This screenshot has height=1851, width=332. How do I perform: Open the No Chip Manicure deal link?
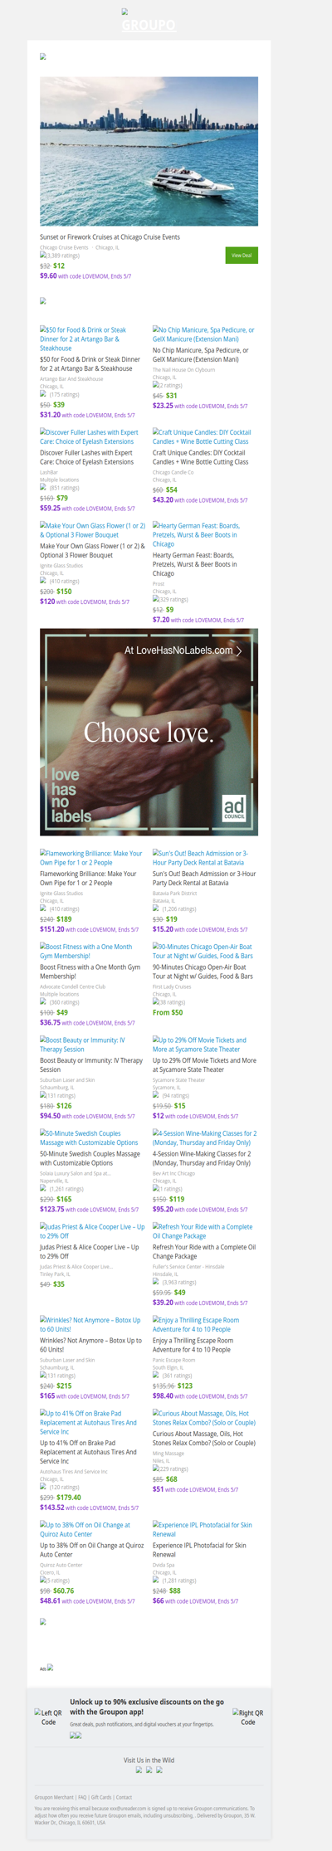coord(203,334)
